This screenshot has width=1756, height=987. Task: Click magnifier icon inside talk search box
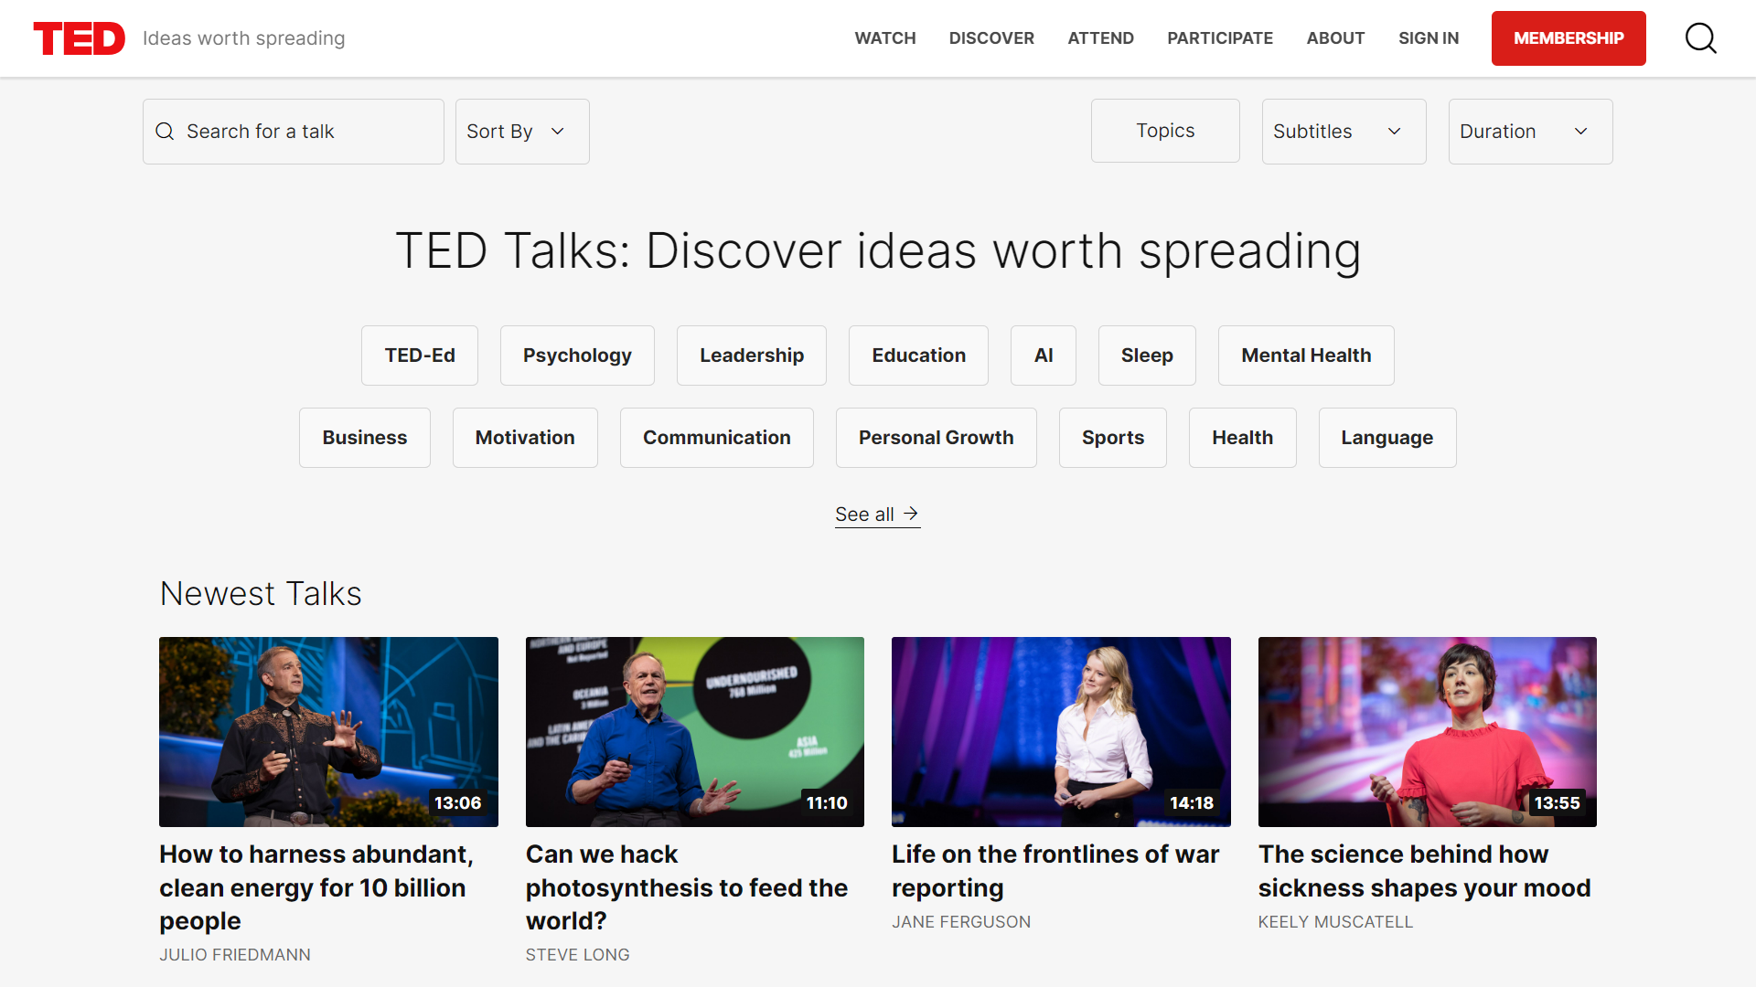coord(165,132)
